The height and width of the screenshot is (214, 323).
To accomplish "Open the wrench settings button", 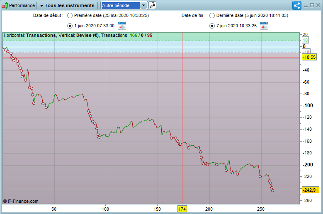I will tap(152, 5).
